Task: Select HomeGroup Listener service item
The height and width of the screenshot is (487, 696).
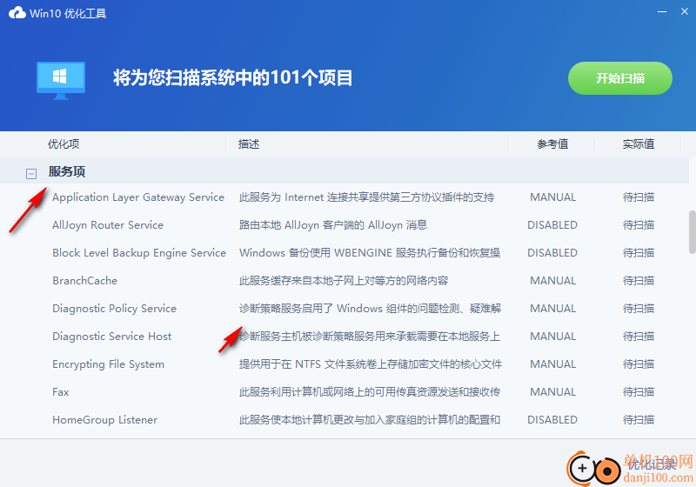Action: coord(104,420)
